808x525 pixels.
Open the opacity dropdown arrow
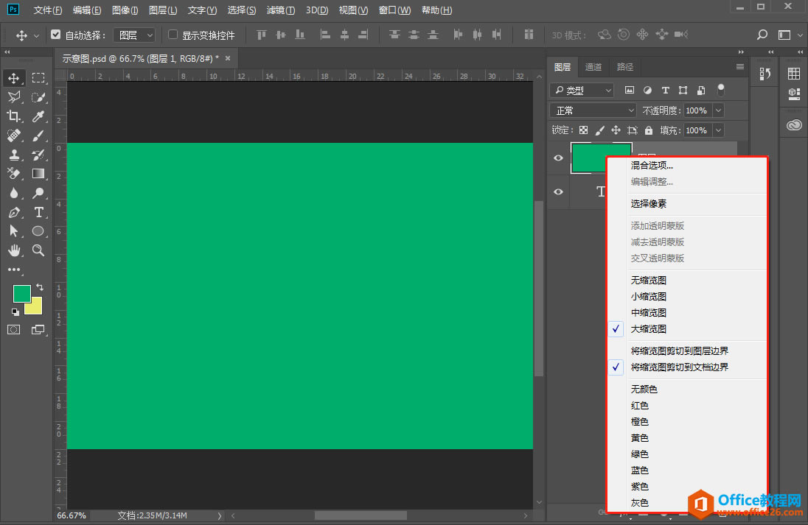click(x=718, y=110)
